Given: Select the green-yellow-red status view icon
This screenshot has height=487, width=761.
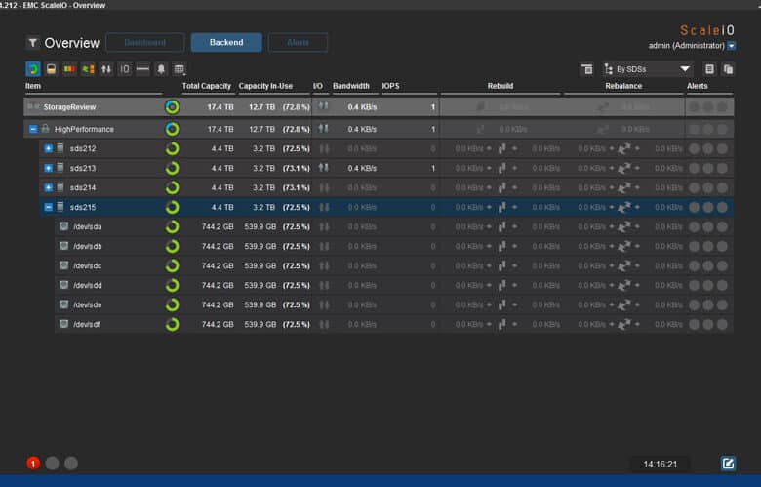Looking at the screenshot, I should pos(69,69).
